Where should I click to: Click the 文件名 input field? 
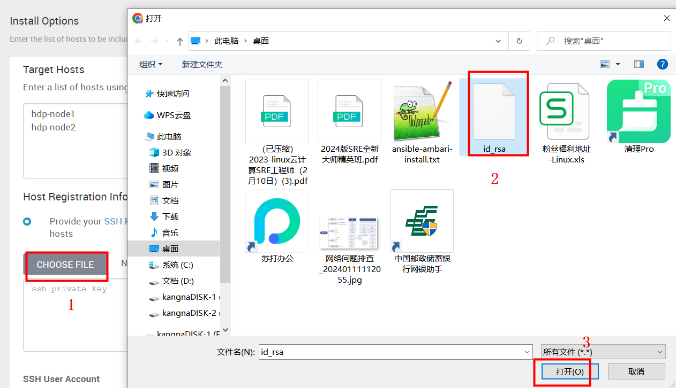click(x=390, y=352)
